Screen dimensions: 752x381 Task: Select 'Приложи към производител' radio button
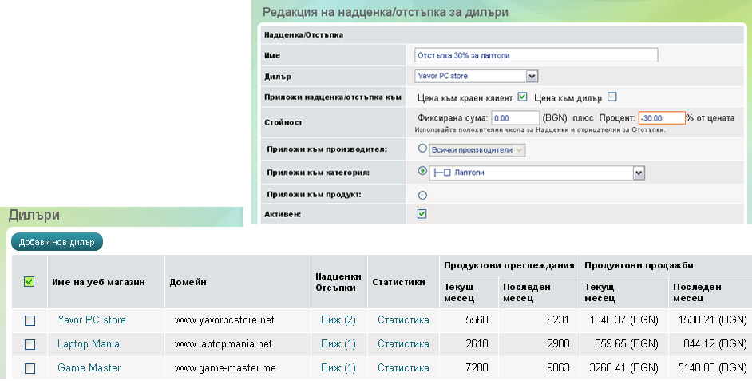click(x=422, y=149)
